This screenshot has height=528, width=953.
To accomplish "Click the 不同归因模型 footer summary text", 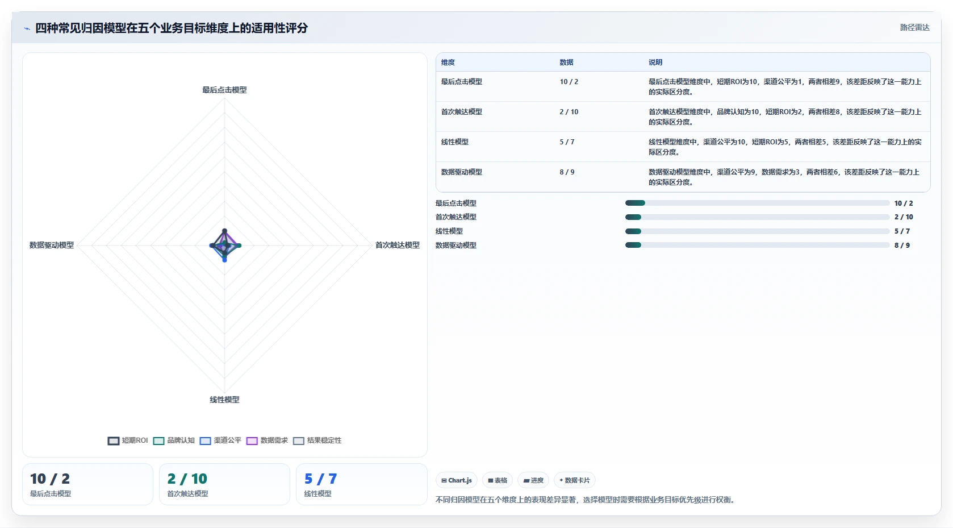I will click(586, 500).
